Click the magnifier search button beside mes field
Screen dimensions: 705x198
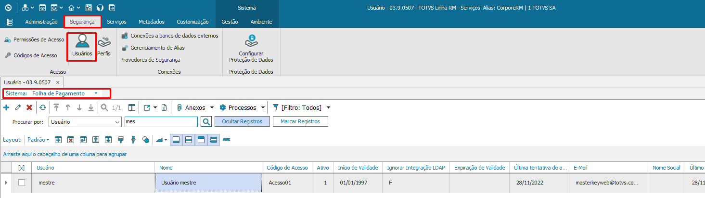tap(206, 122)
